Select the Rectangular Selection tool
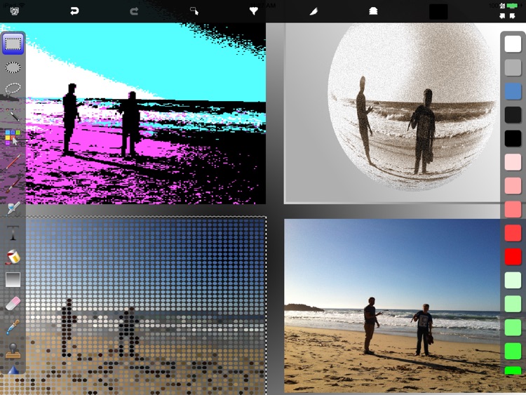This screenshot has width=526, height=395. pyautogui.click(x=13, y=44)
